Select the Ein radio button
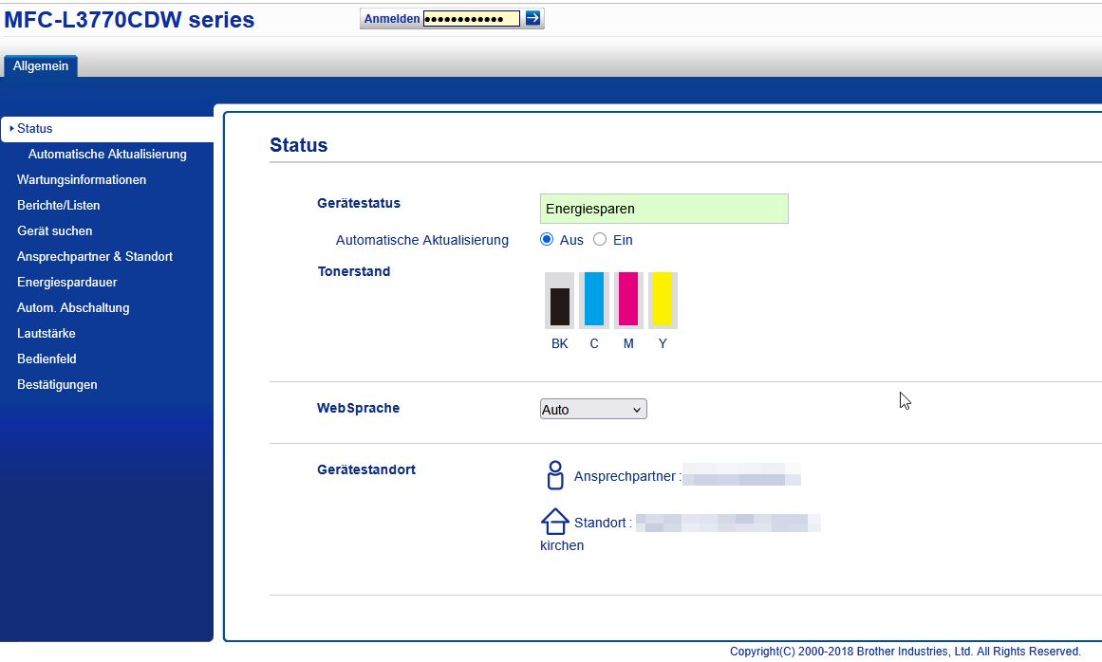The height and width of the screenshot is (662, 1102). (600, 239)
